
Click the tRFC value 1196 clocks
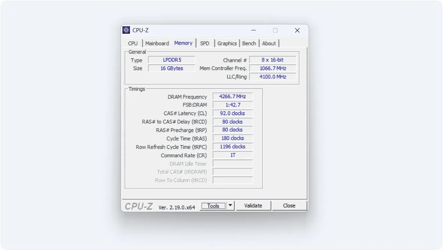pos(233,147)
